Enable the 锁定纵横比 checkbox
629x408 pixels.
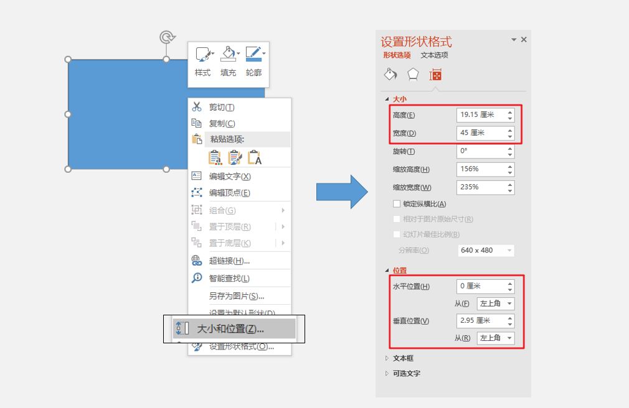point(396,203)
